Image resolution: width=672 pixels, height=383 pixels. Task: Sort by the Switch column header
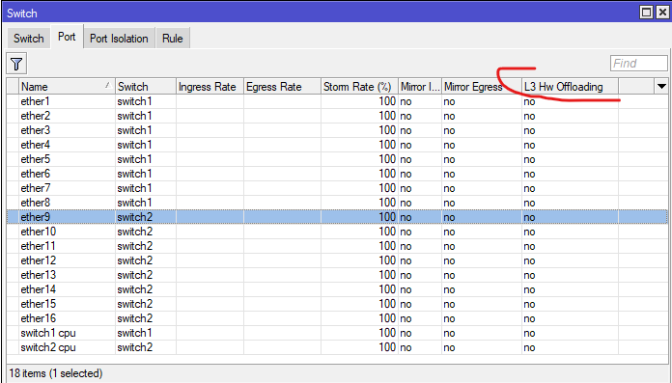tap(146, 87)
